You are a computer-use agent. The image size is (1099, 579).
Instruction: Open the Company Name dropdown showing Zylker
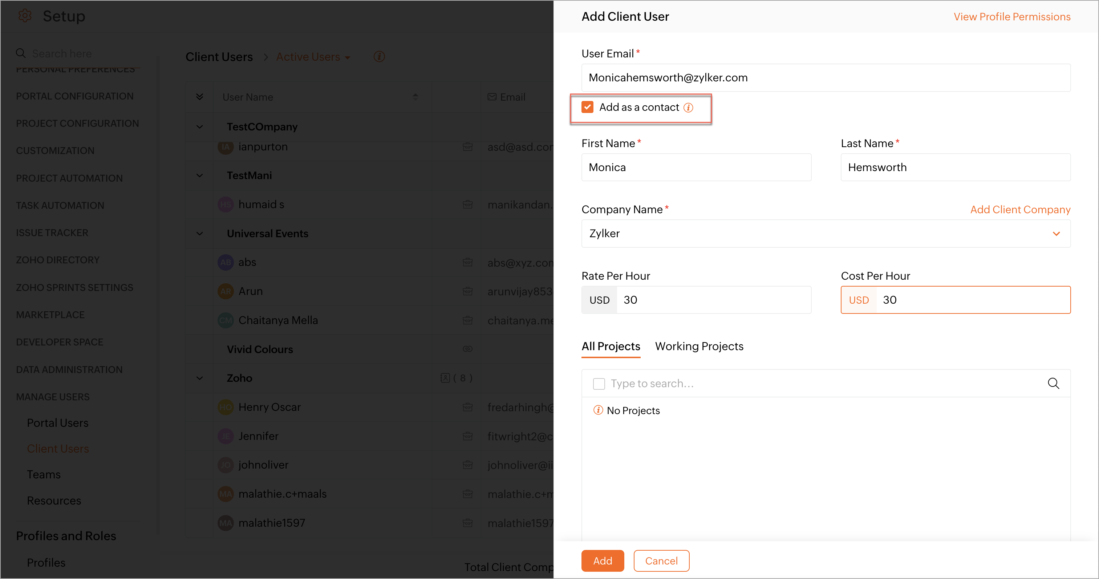click(x=826, y=234)
